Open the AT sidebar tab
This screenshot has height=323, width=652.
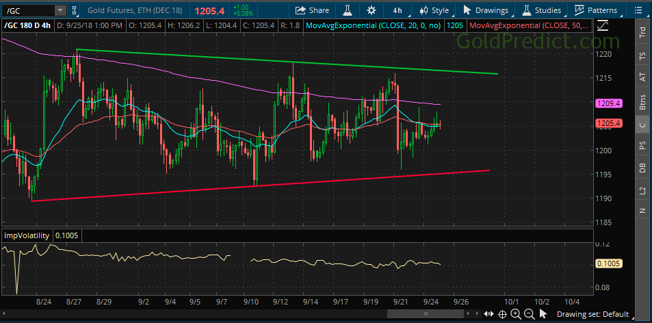click(x=642, y=77)
